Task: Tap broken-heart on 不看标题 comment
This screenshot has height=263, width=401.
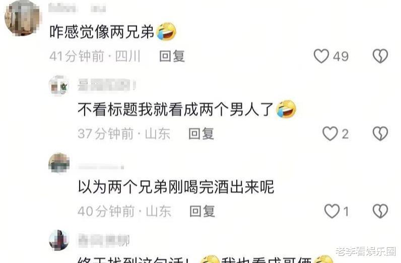Action: 380,134
